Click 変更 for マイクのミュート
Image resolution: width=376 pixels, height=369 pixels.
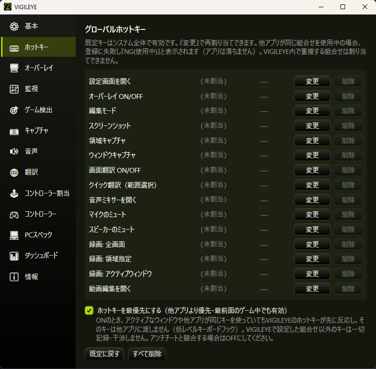tap(312, 215)
